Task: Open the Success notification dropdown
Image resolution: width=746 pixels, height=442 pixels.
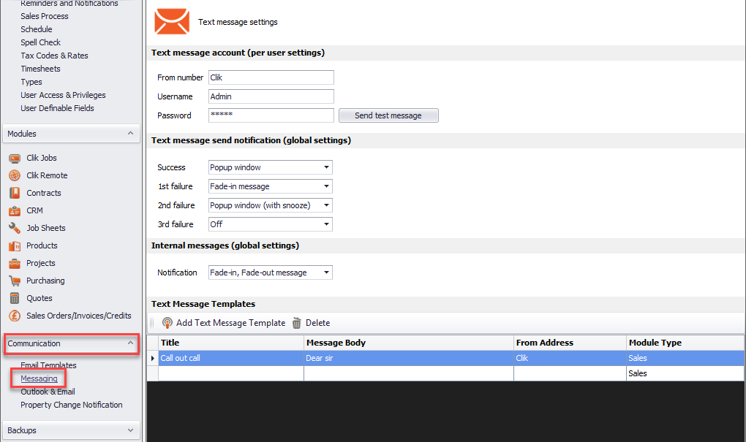Action: tap(328, 167)
